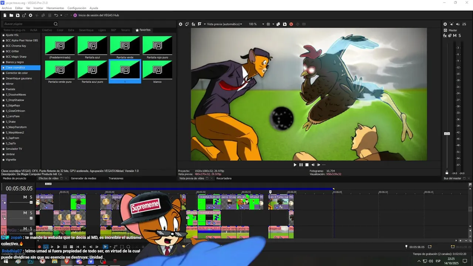
Task: Open the Herramientas menu
Action: pyautogui.click(x=55, y=8)
